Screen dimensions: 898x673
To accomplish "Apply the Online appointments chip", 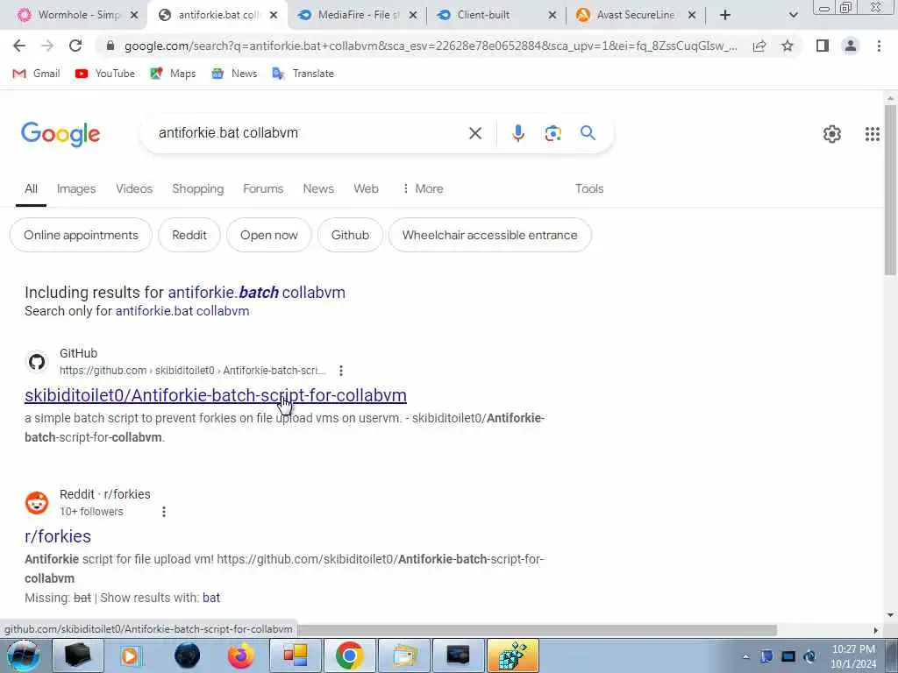I will (x=81, y=235).
